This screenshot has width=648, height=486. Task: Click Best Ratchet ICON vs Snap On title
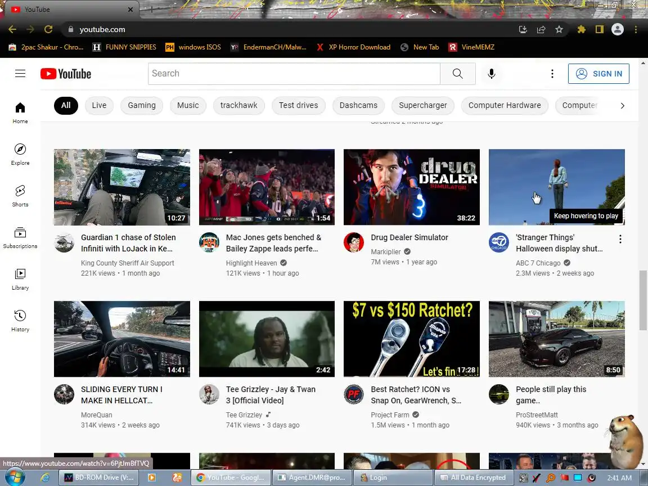416,395
